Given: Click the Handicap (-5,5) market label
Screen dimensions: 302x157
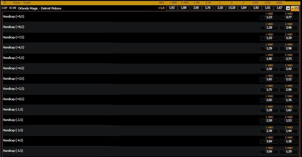Looking at the screenshot, I should click(x=13, y=151).
